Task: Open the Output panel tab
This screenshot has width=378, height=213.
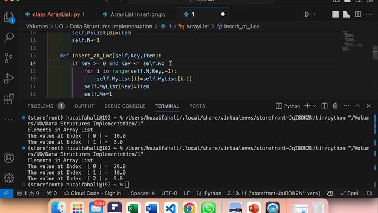Action: (84, 106)
